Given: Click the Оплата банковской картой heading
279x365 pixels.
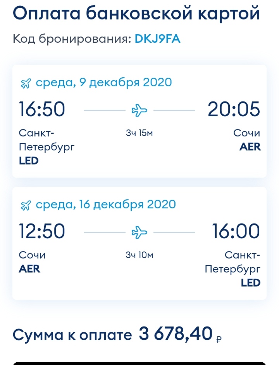Looking at the screenshot, I should [136, 13].
